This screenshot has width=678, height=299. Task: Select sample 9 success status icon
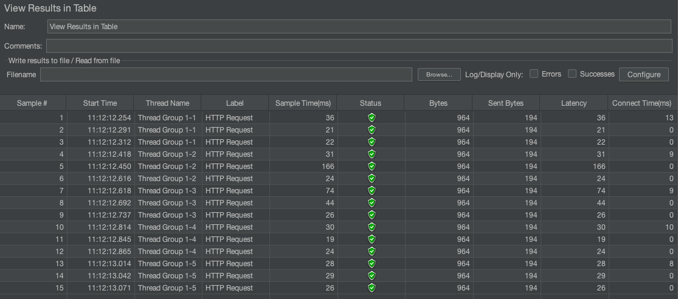372,215
